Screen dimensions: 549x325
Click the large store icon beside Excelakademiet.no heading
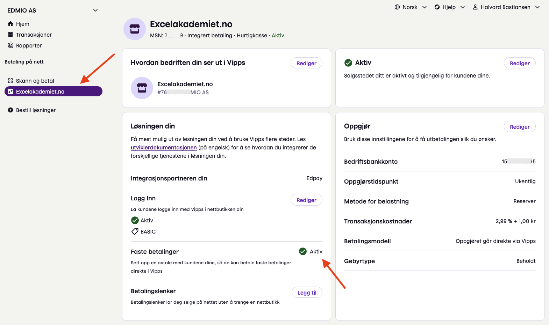(x=135, y=29)
